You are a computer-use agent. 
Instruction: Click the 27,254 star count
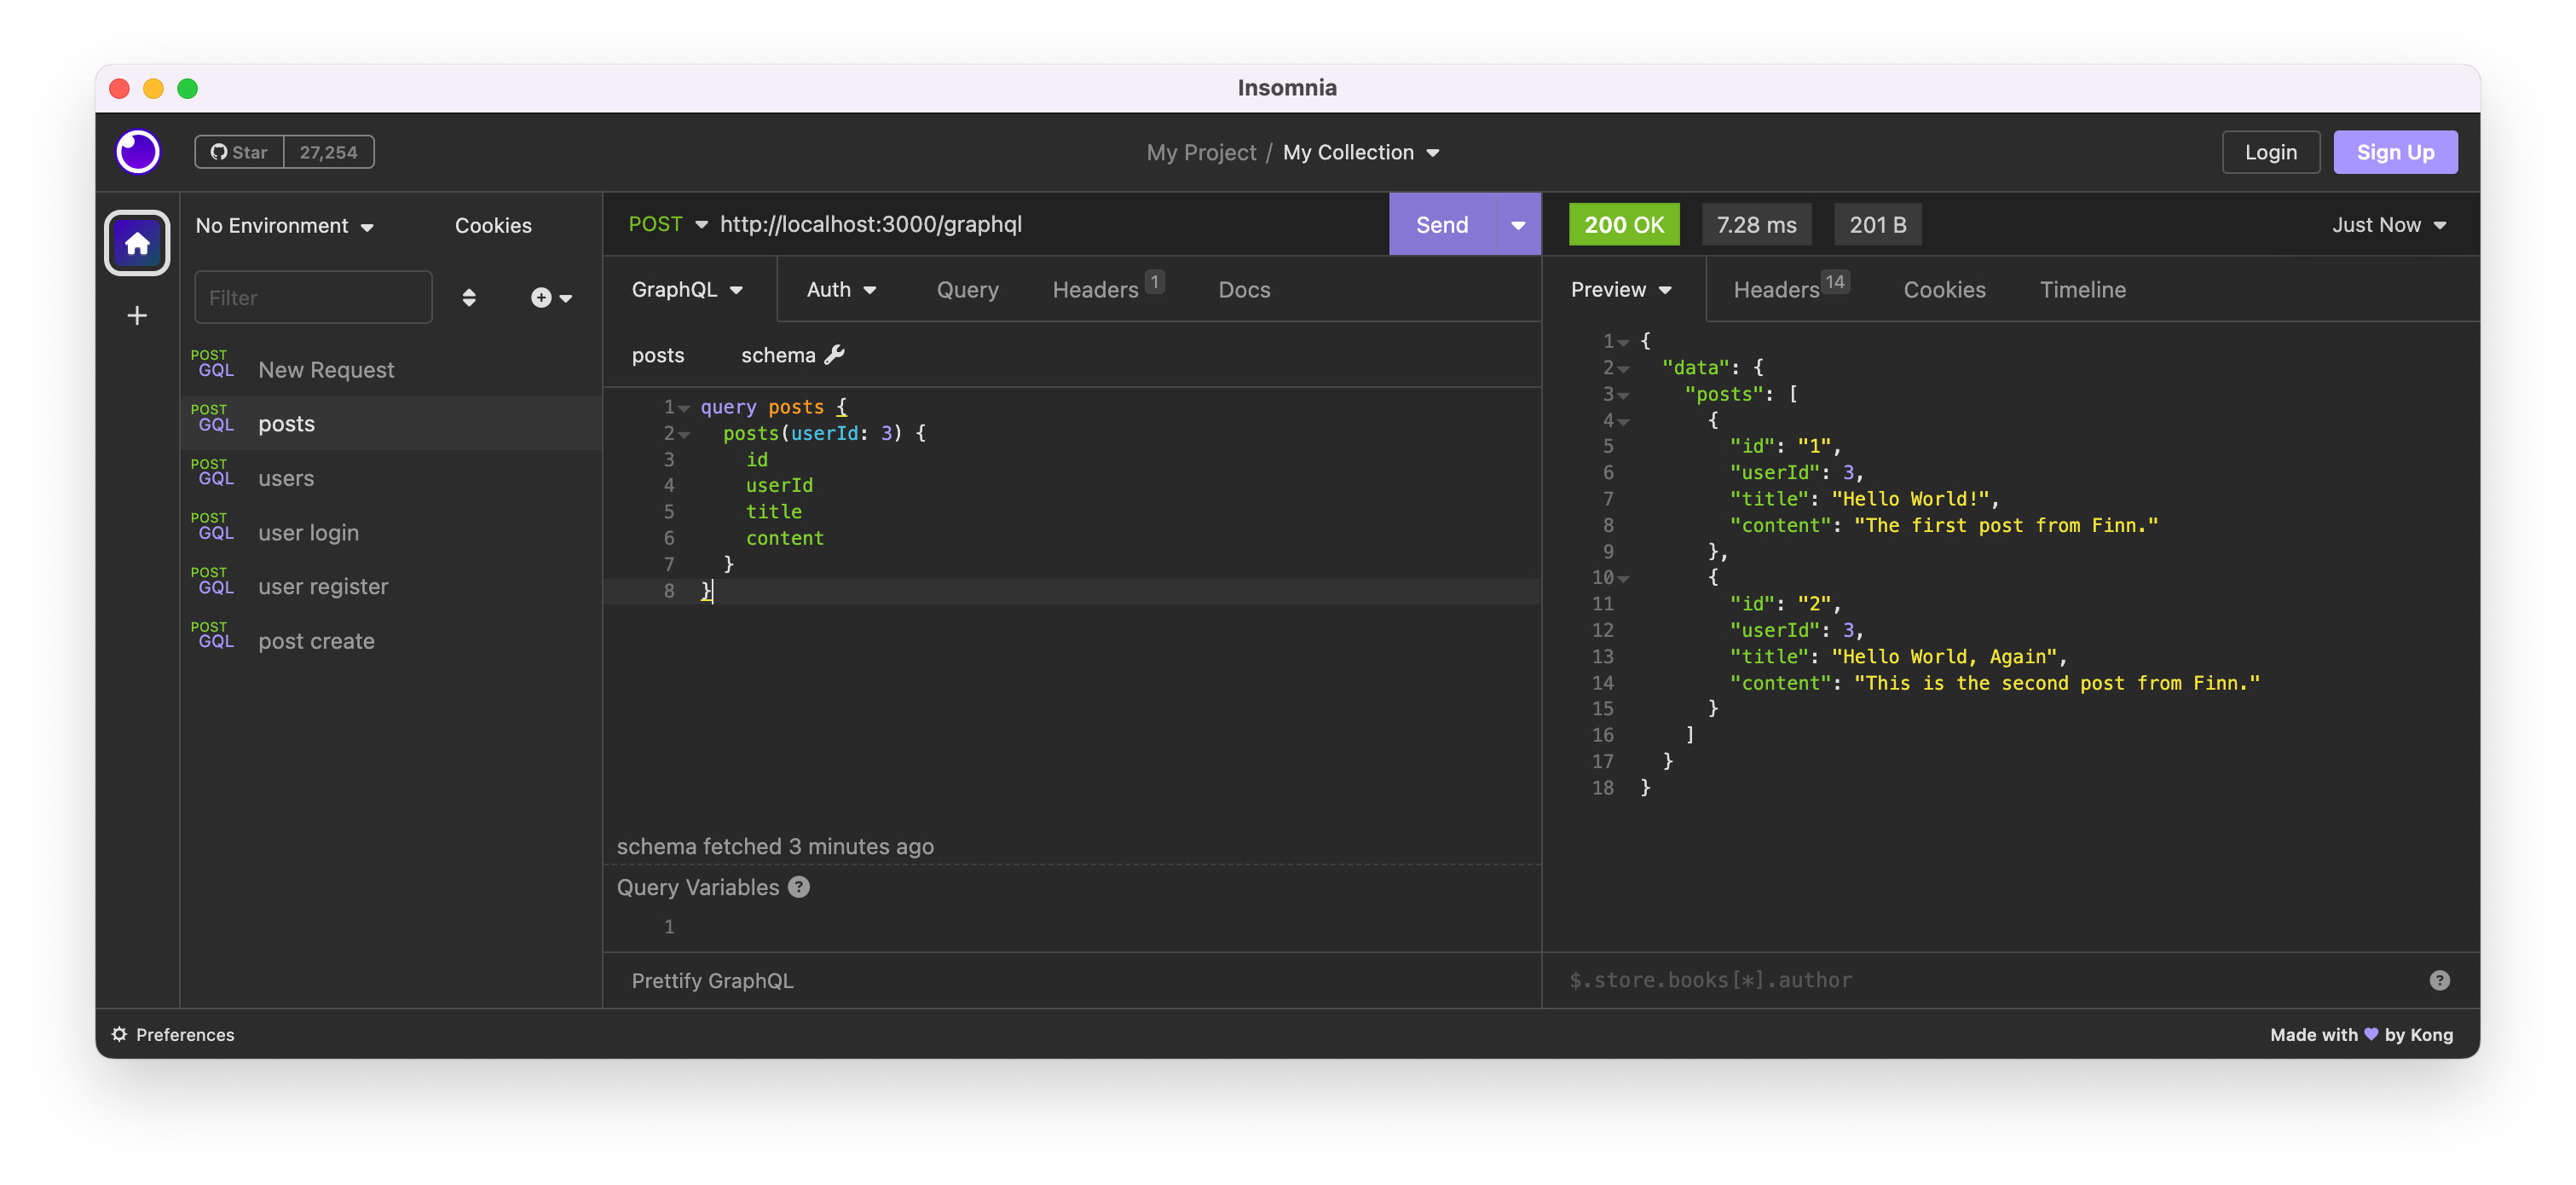click(x=328, y=152)
